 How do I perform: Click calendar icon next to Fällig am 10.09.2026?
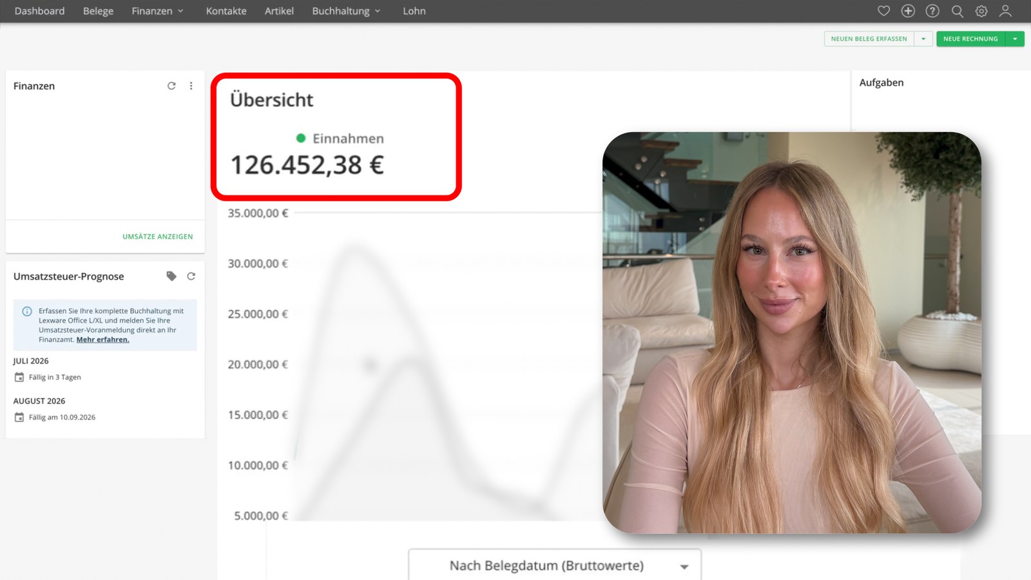(19, 417)
